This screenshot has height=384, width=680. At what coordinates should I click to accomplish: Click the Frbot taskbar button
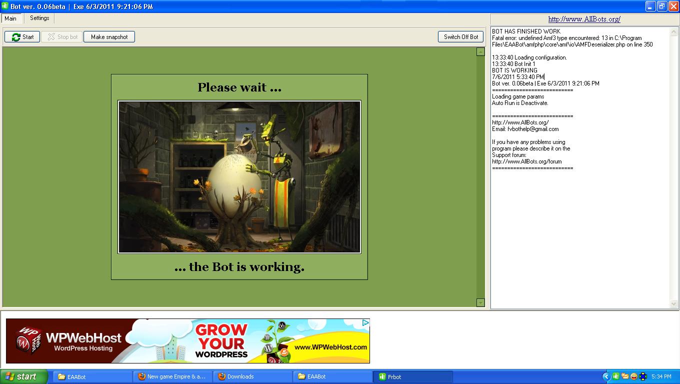412,376
